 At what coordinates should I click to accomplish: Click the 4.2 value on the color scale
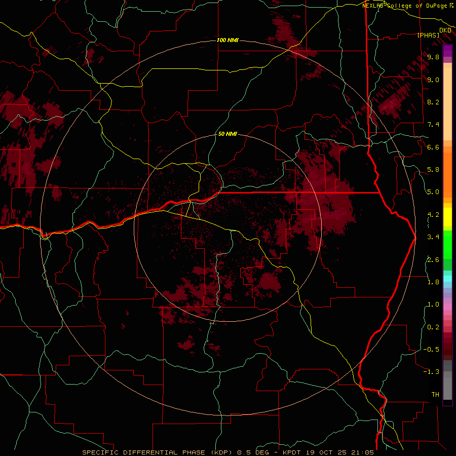coord(433,215)
